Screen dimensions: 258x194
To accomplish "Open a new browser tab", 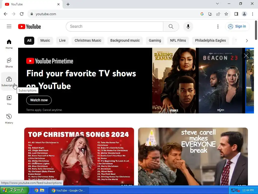I will coord(68,5).
